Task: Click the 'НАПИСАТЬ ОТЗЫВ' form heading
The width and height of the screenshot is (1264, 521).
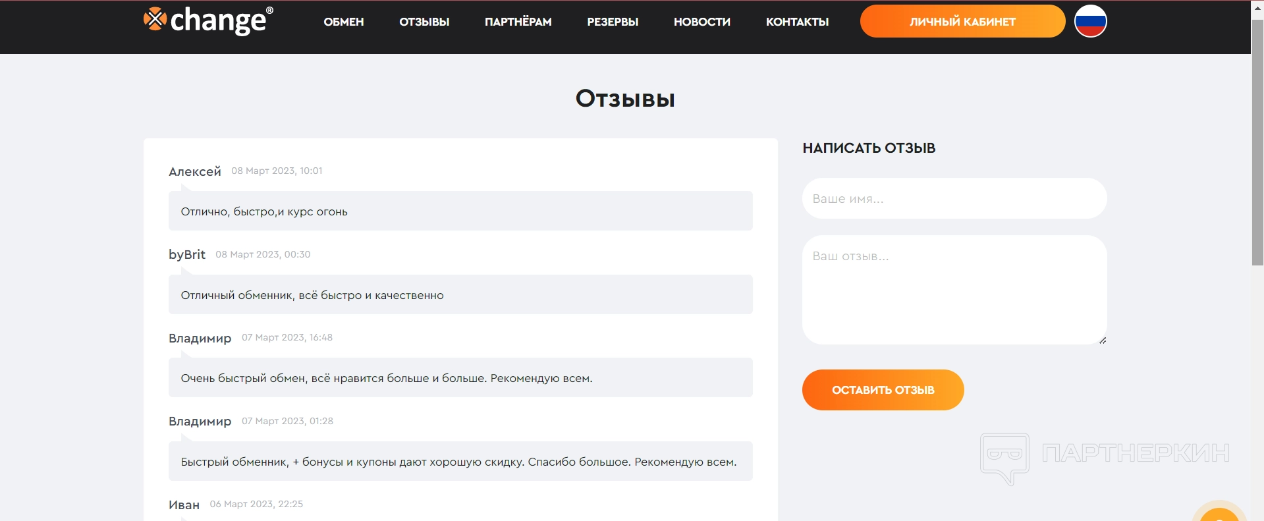Action: point(869,148)
